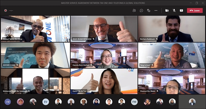This screenshot has height=109, width=206.
Task: Select the EV initials participant avatar
Action: 46,102
